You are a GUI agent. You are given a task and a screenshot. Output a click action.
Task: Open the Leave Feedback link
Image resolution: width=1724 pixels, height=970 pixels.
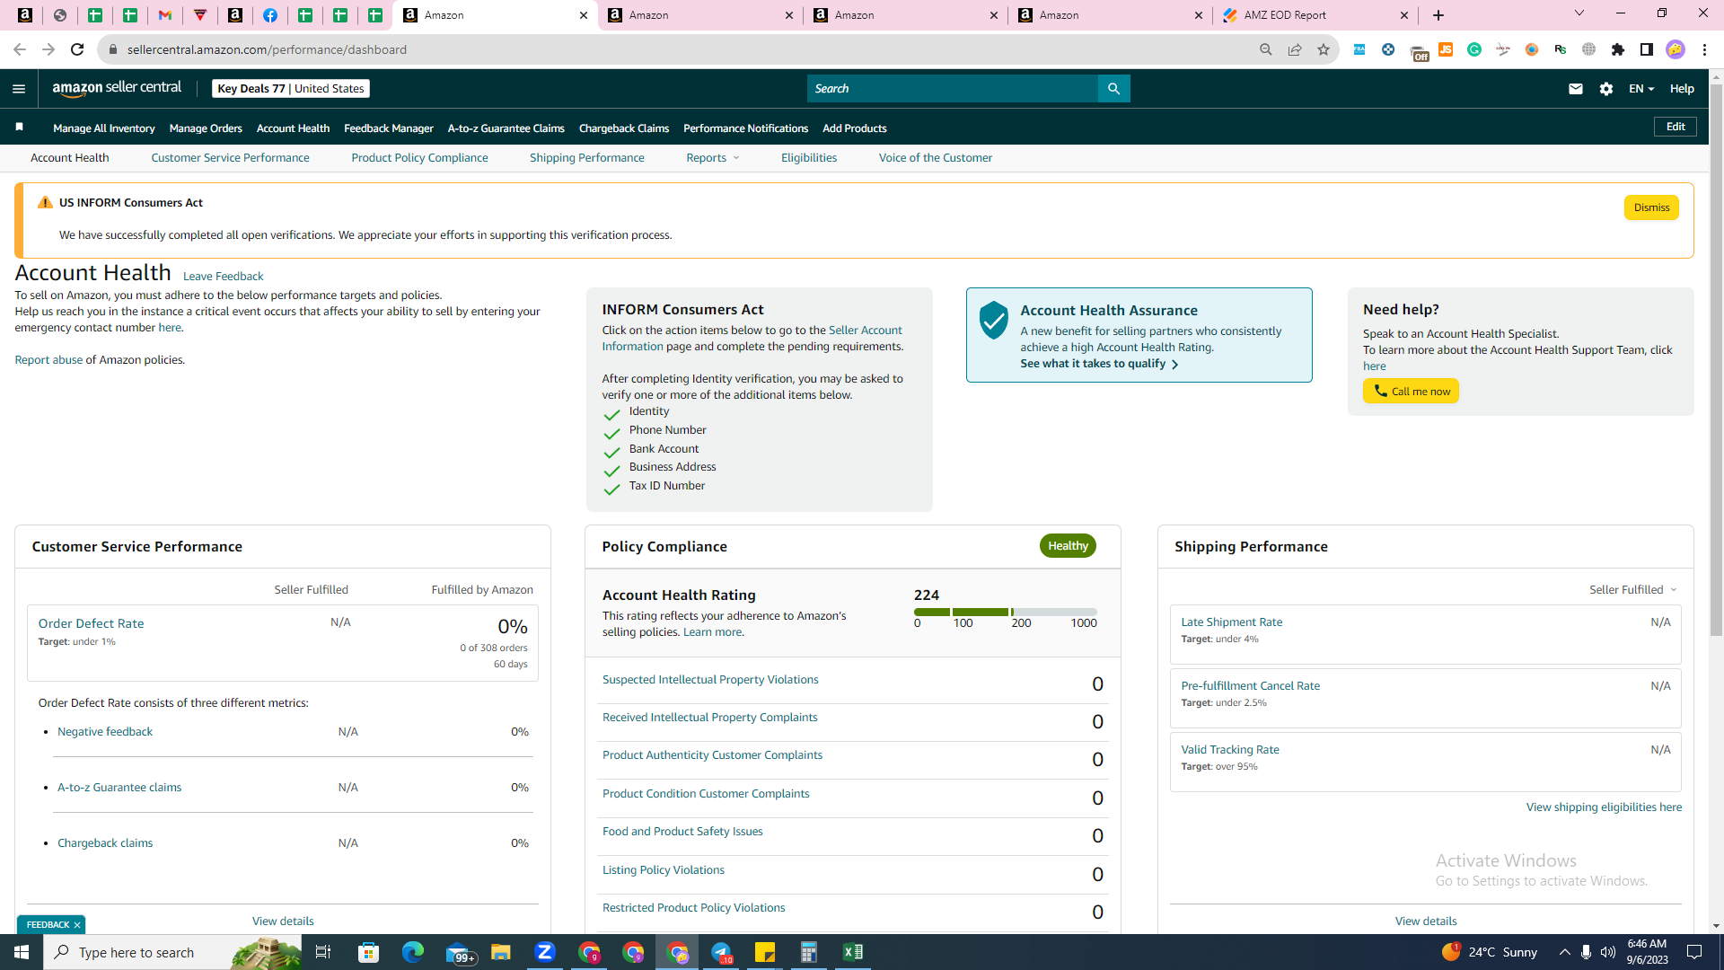tap(223, 277)
